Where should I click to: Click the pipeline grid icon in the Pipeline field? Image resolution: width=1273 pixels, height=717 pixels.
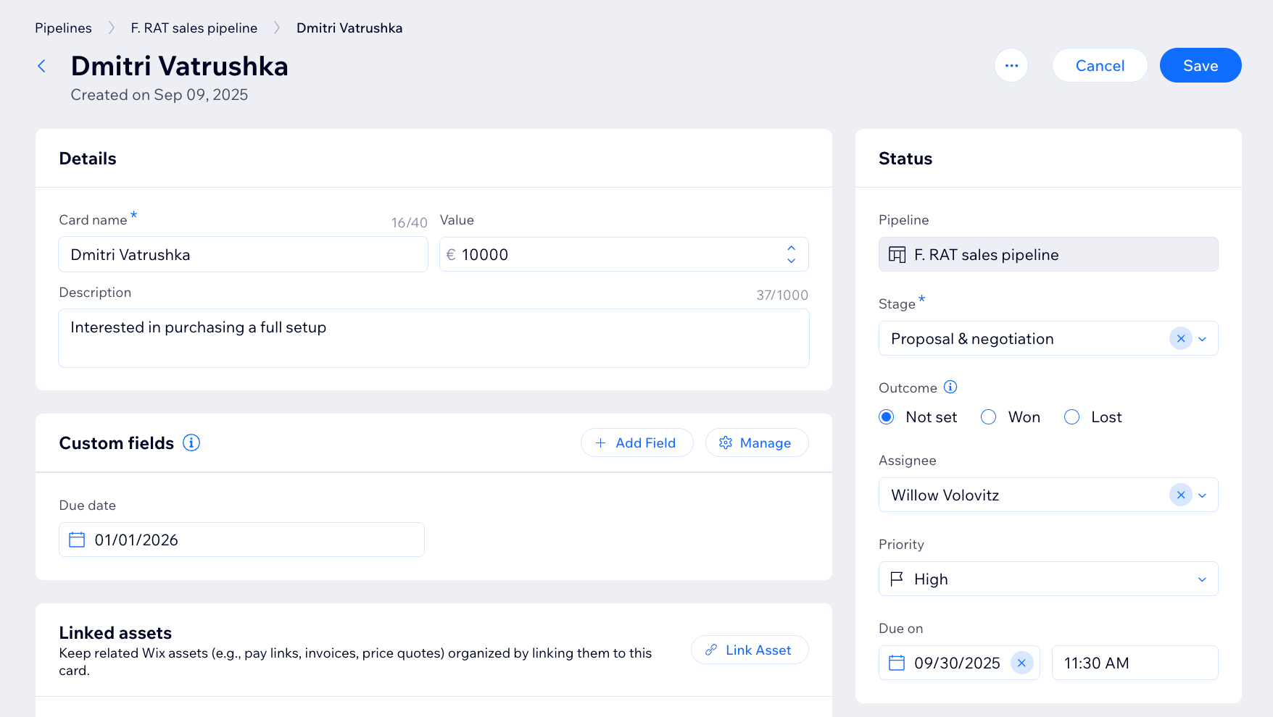(x=896, y=254)
